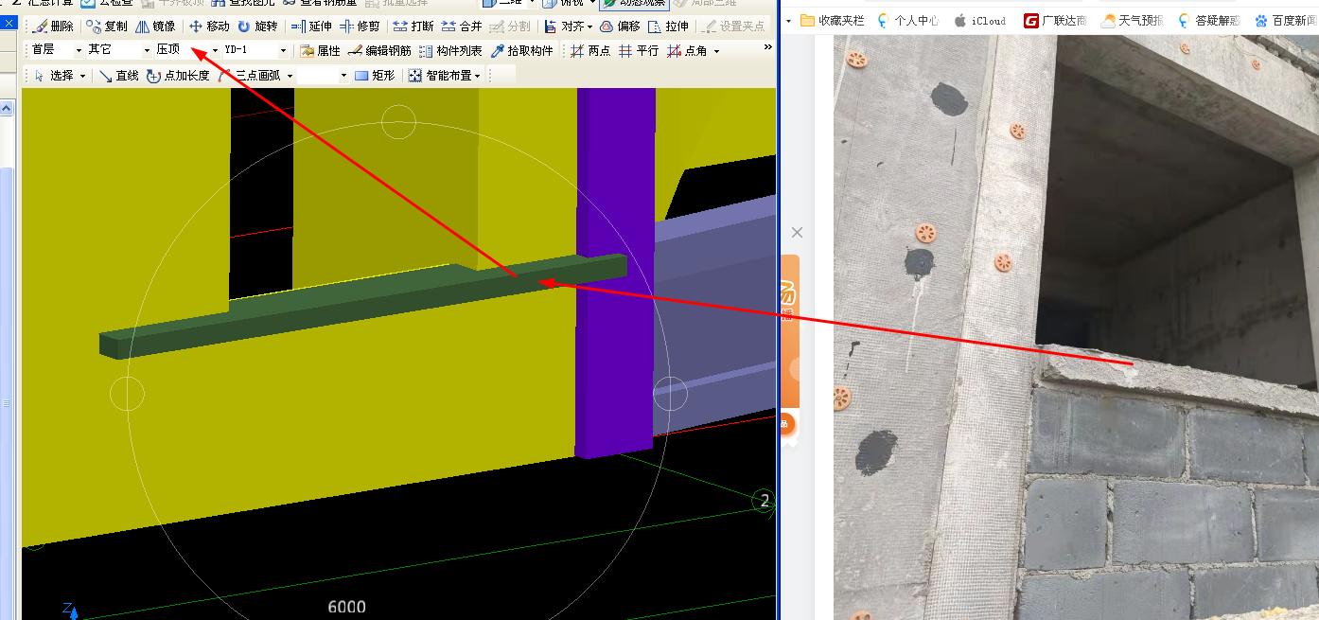
Task: Activate the 选择 (select) tool
Action: [53, 76]
